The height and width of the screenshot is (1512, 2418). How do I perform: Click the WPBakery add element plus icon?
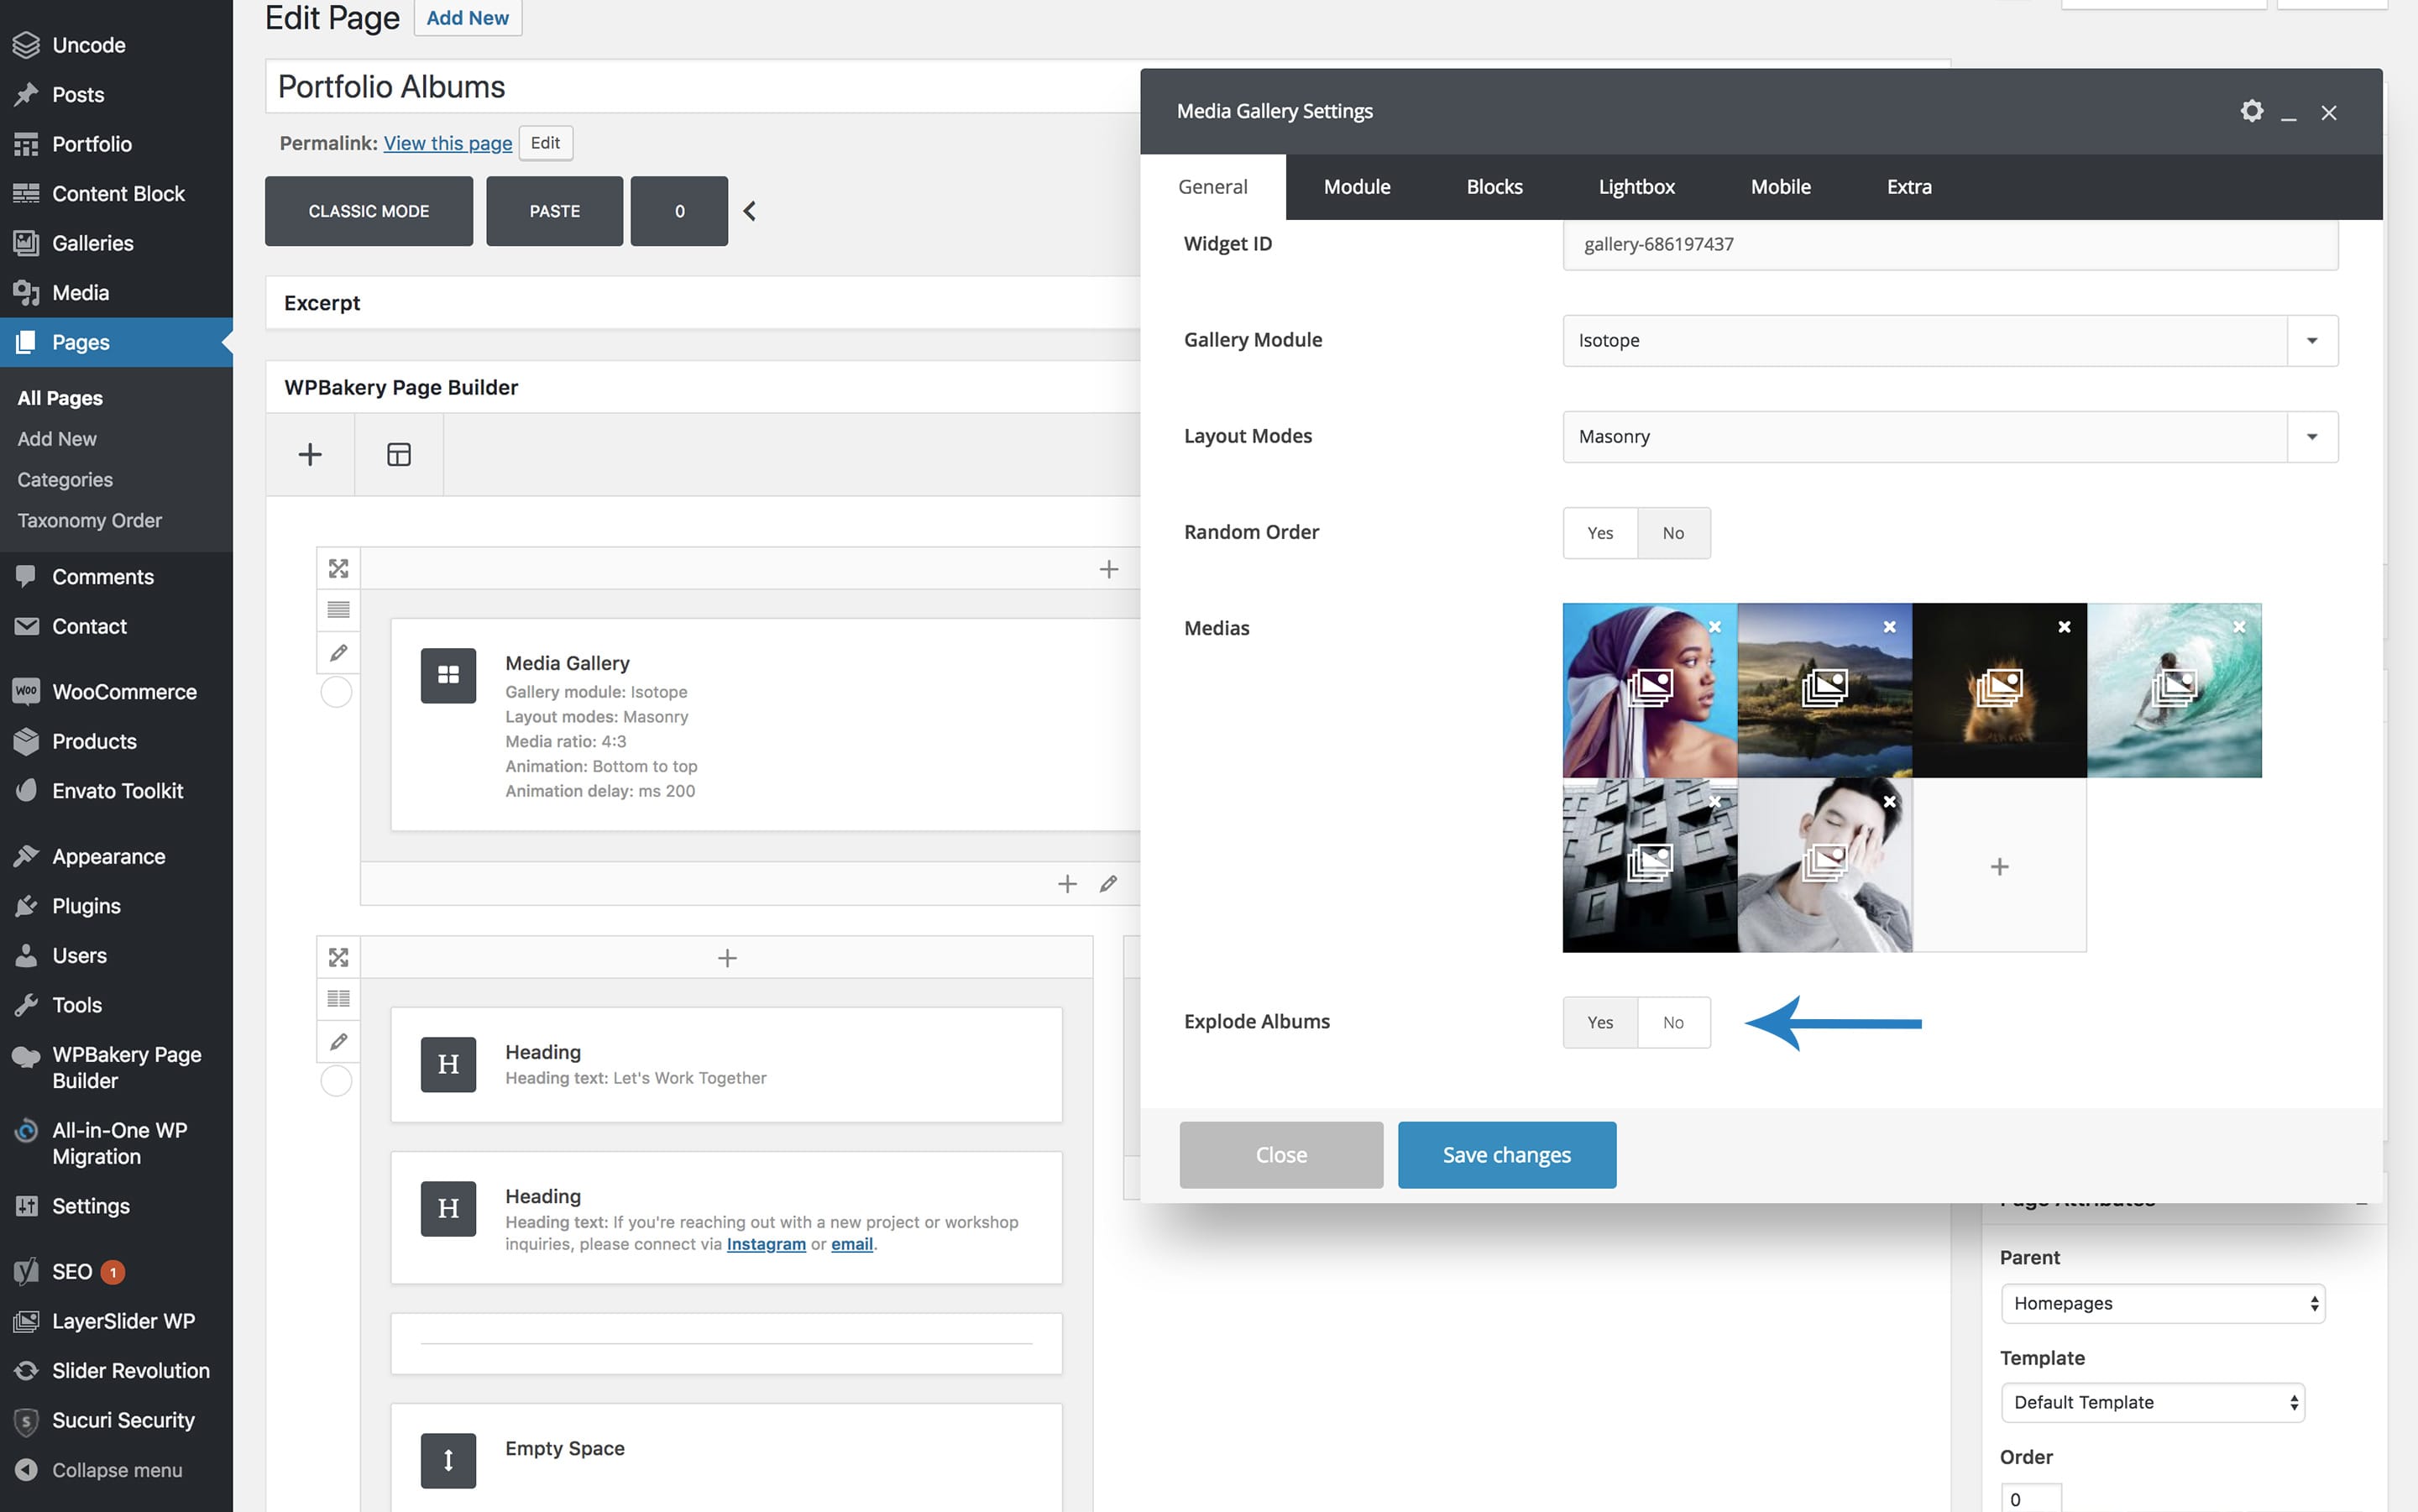click(x=310, y=455)
